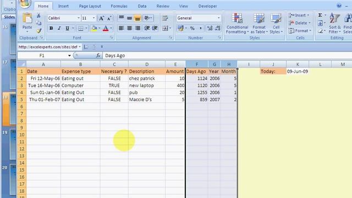Switch to the Insert ribbon tab
Screen dimensions: 352x198
[x=63, y=6]
